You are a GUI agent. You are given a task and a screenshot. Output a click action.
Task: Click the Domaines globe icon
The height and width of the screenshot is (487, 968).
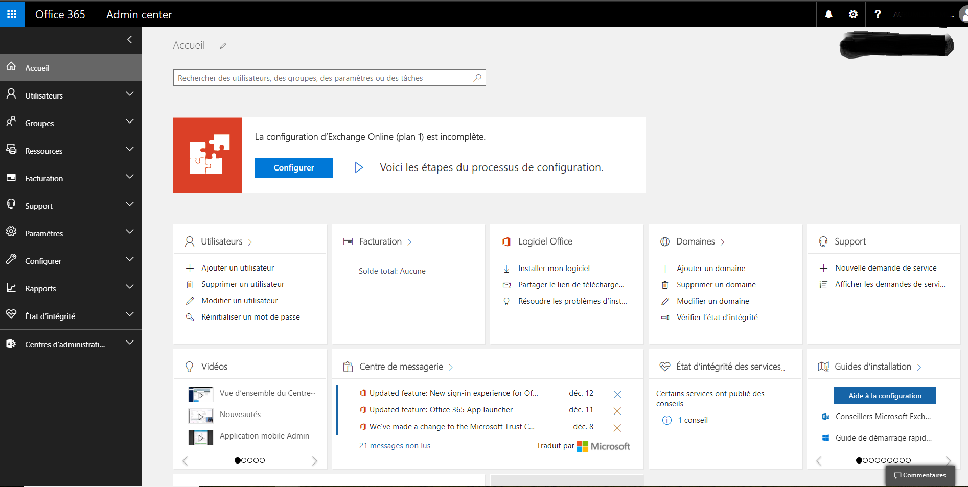[665, 241]
